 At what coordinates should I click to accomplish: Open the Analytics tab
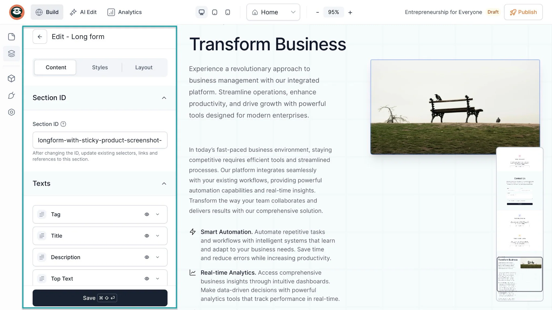[125, 12]
